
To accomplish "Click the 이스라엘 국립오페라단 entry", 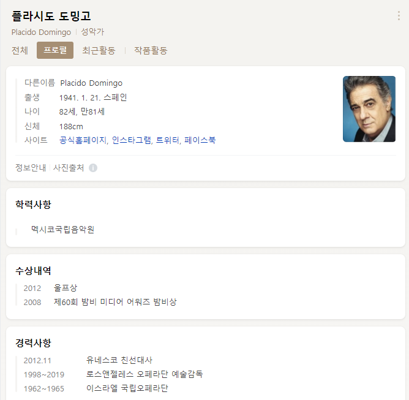I will 127,388.
